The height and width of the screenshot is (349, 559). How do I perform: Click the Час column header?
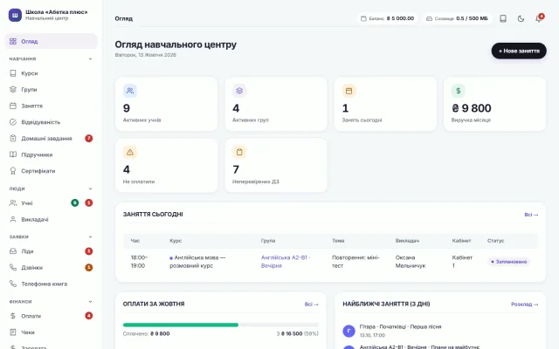pos(135,241)
